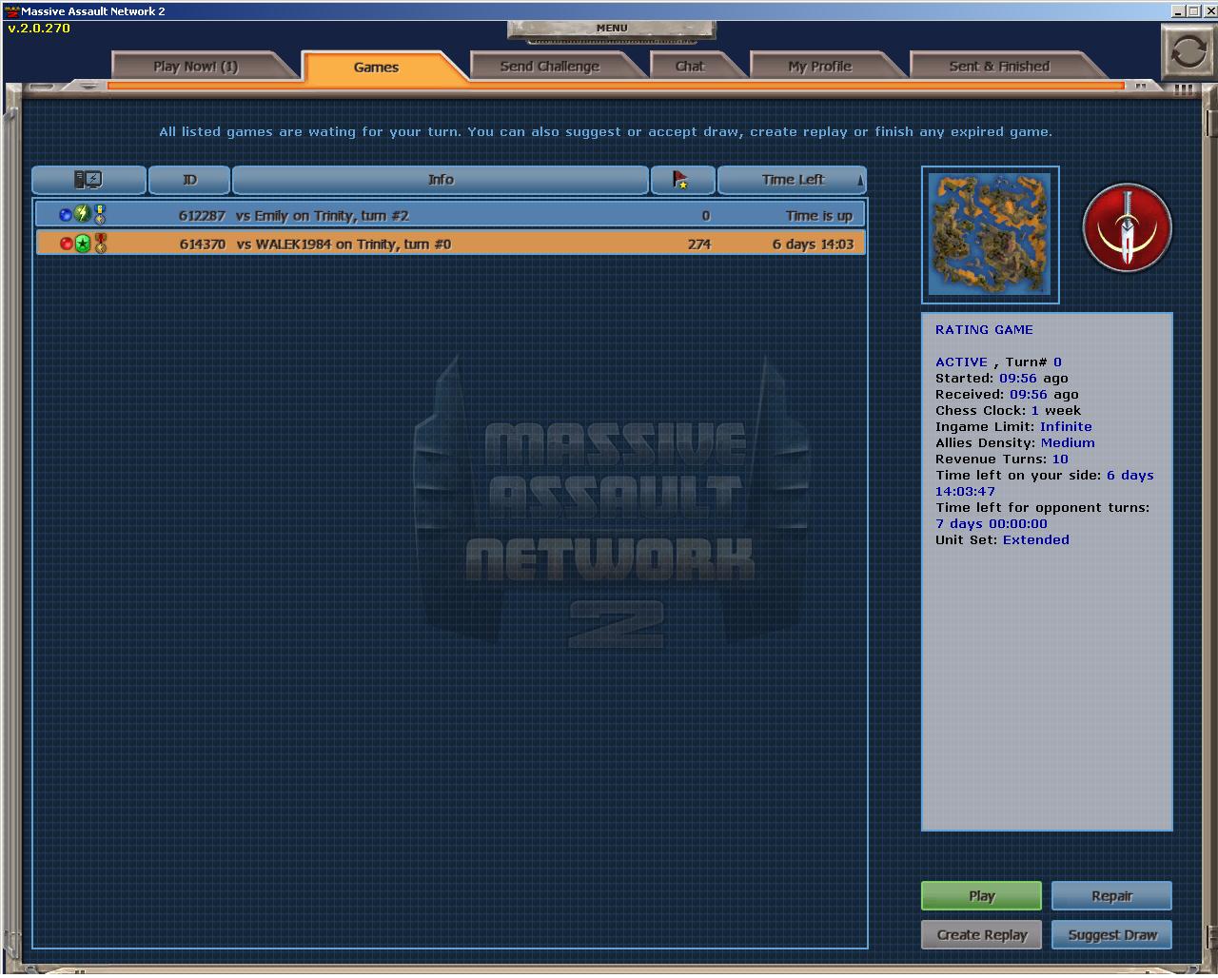The width and height of the screenshot is (1218, 978).
Task: Open the MENU pull-down handle
Action: coord(612,30)
